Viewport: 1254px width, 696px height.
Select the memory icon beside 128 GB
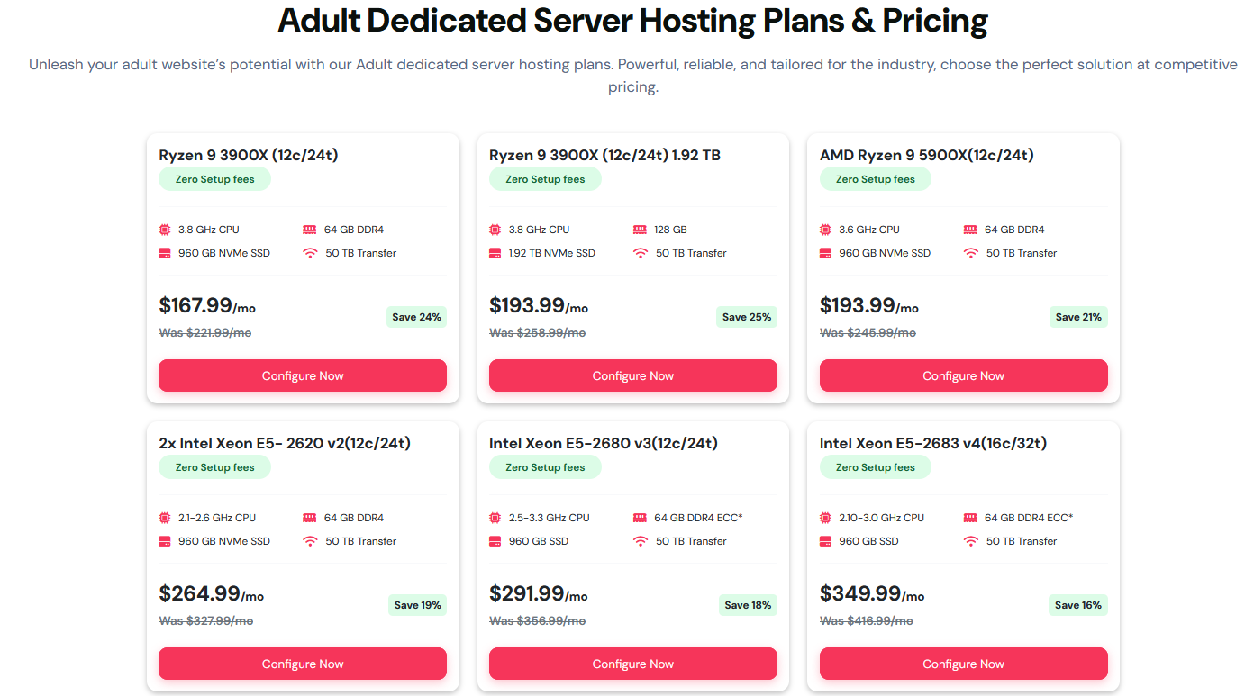641,230
